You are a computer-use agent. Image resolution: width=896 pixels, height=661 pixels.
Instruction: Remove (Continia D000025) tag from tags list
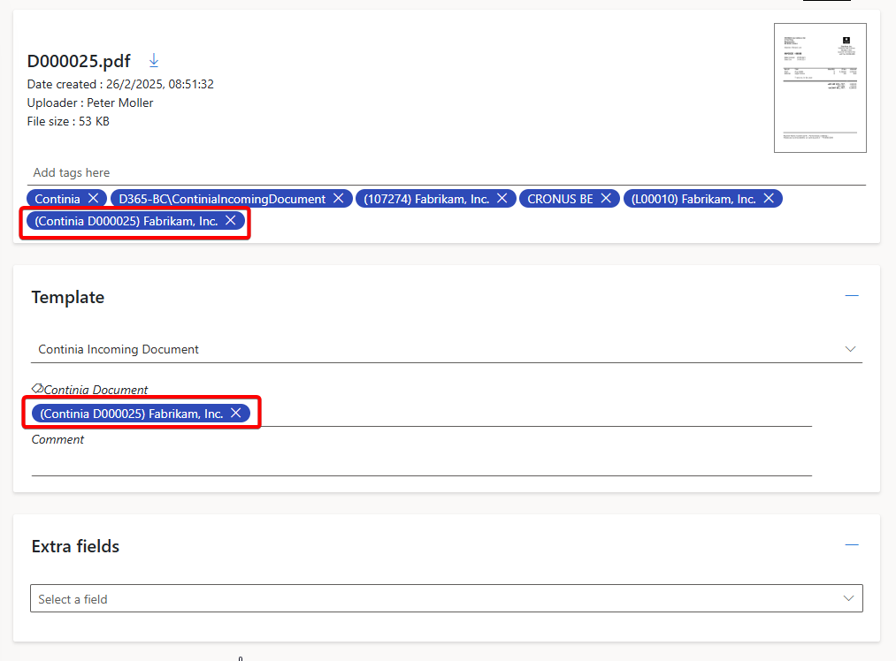(230, 221)
